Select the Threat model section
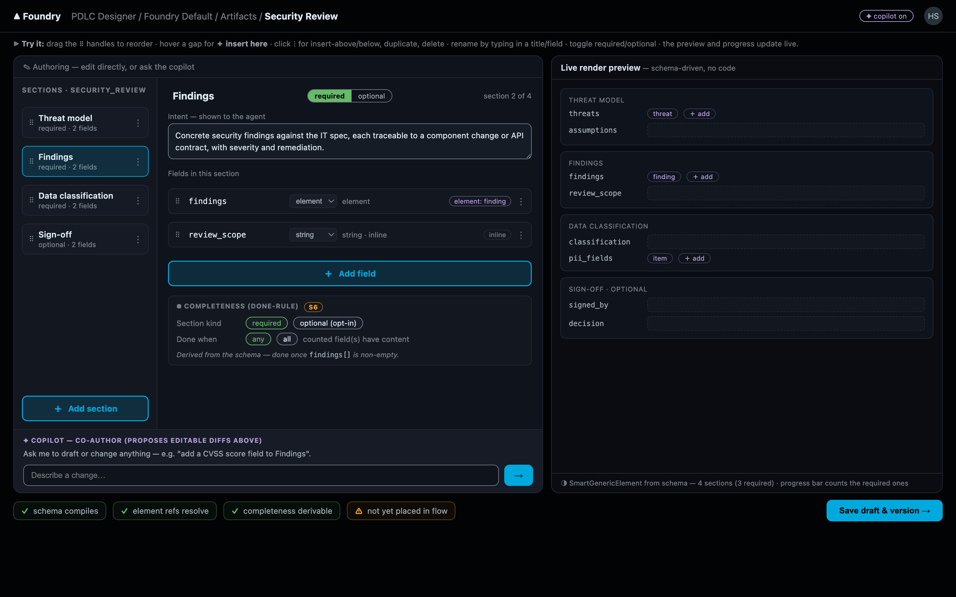Viewport: 956px width, 597px height. tap(85, 123)
